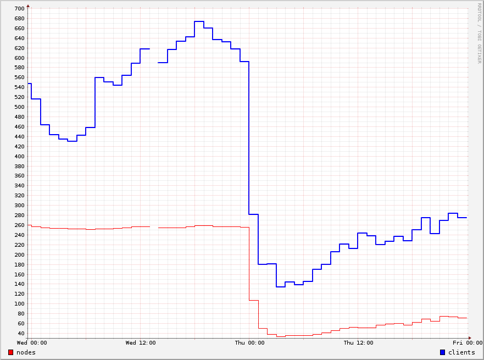Click the 'Thu 00:00' x-axis label
Viewport: 484px width, 360px height.
coord(250,343)
